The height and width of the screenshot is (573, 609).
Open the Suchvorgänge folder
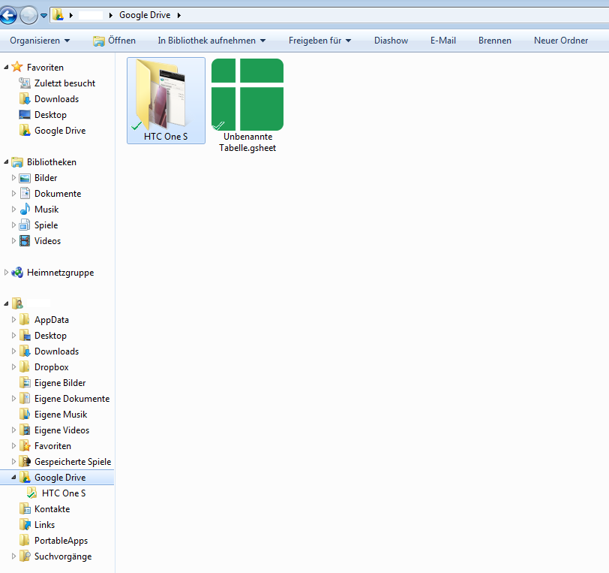[x=63, y=556]
